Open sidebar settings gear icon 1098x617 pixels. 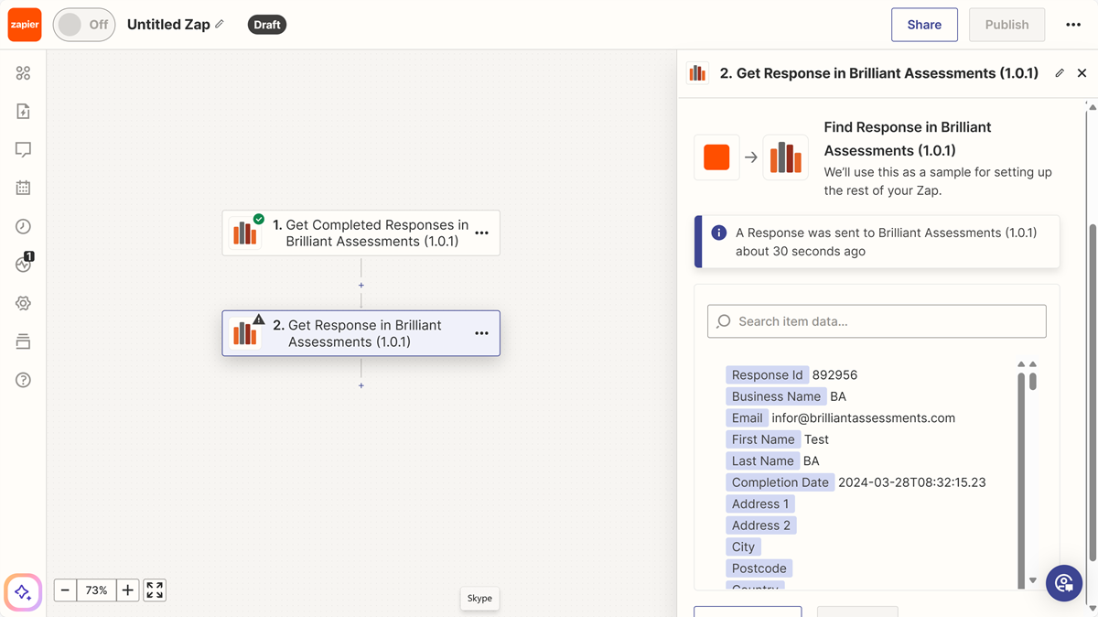tap(23, 303)
